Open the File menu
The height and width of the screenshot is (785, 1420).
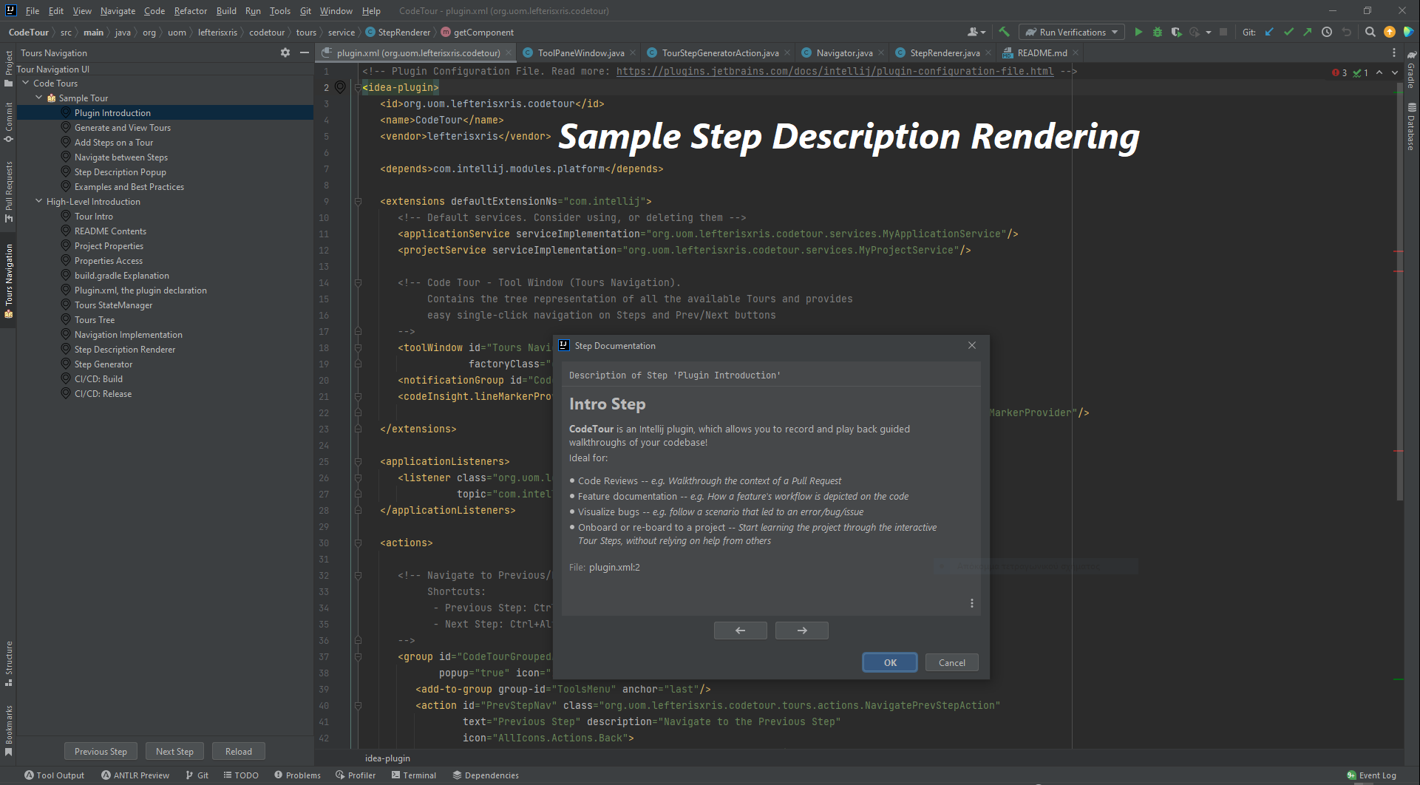32,10
